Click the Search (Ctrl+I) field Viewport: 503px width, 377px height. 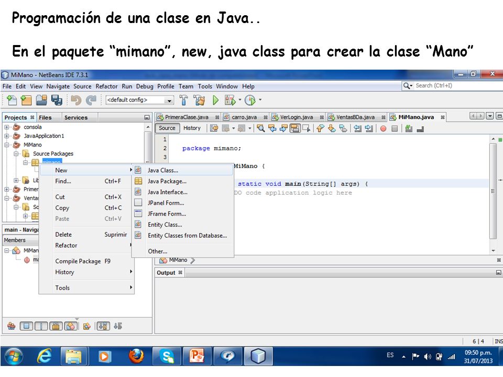tap(459, 85)
